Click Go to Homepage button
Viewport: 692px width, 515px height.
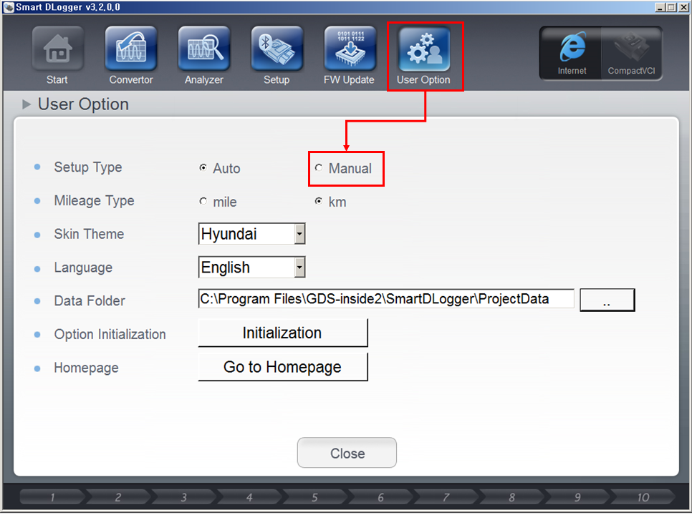[282, 367]
